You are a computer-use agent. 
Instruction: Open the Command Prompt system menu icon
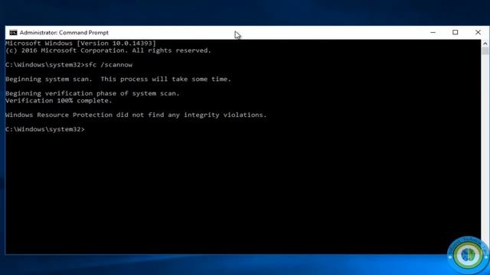click(x=13, y=33)
